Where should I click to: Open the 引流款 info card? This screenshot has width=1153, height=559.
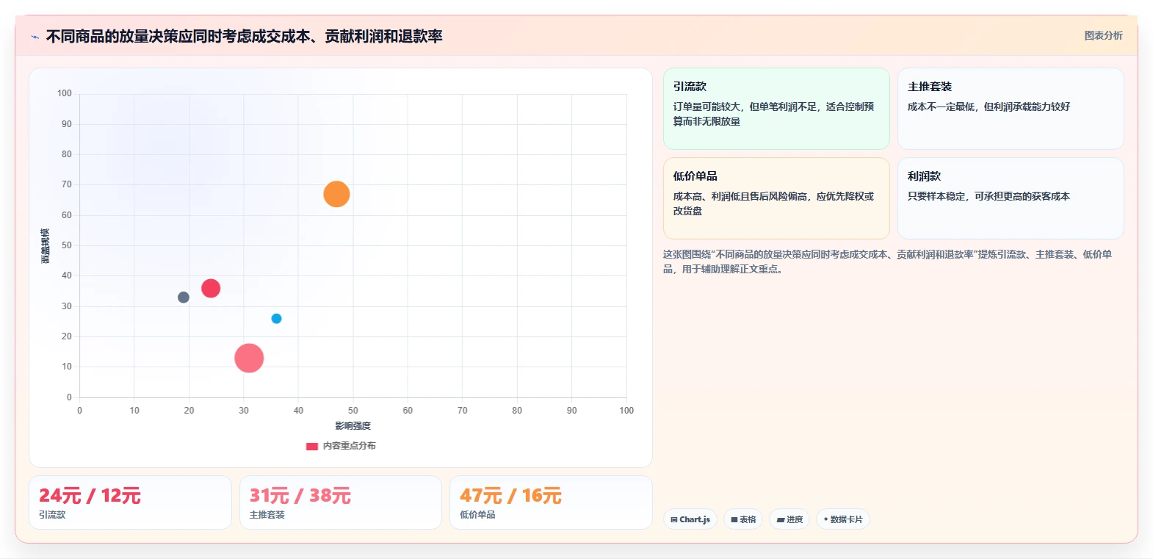click(776, 109)
